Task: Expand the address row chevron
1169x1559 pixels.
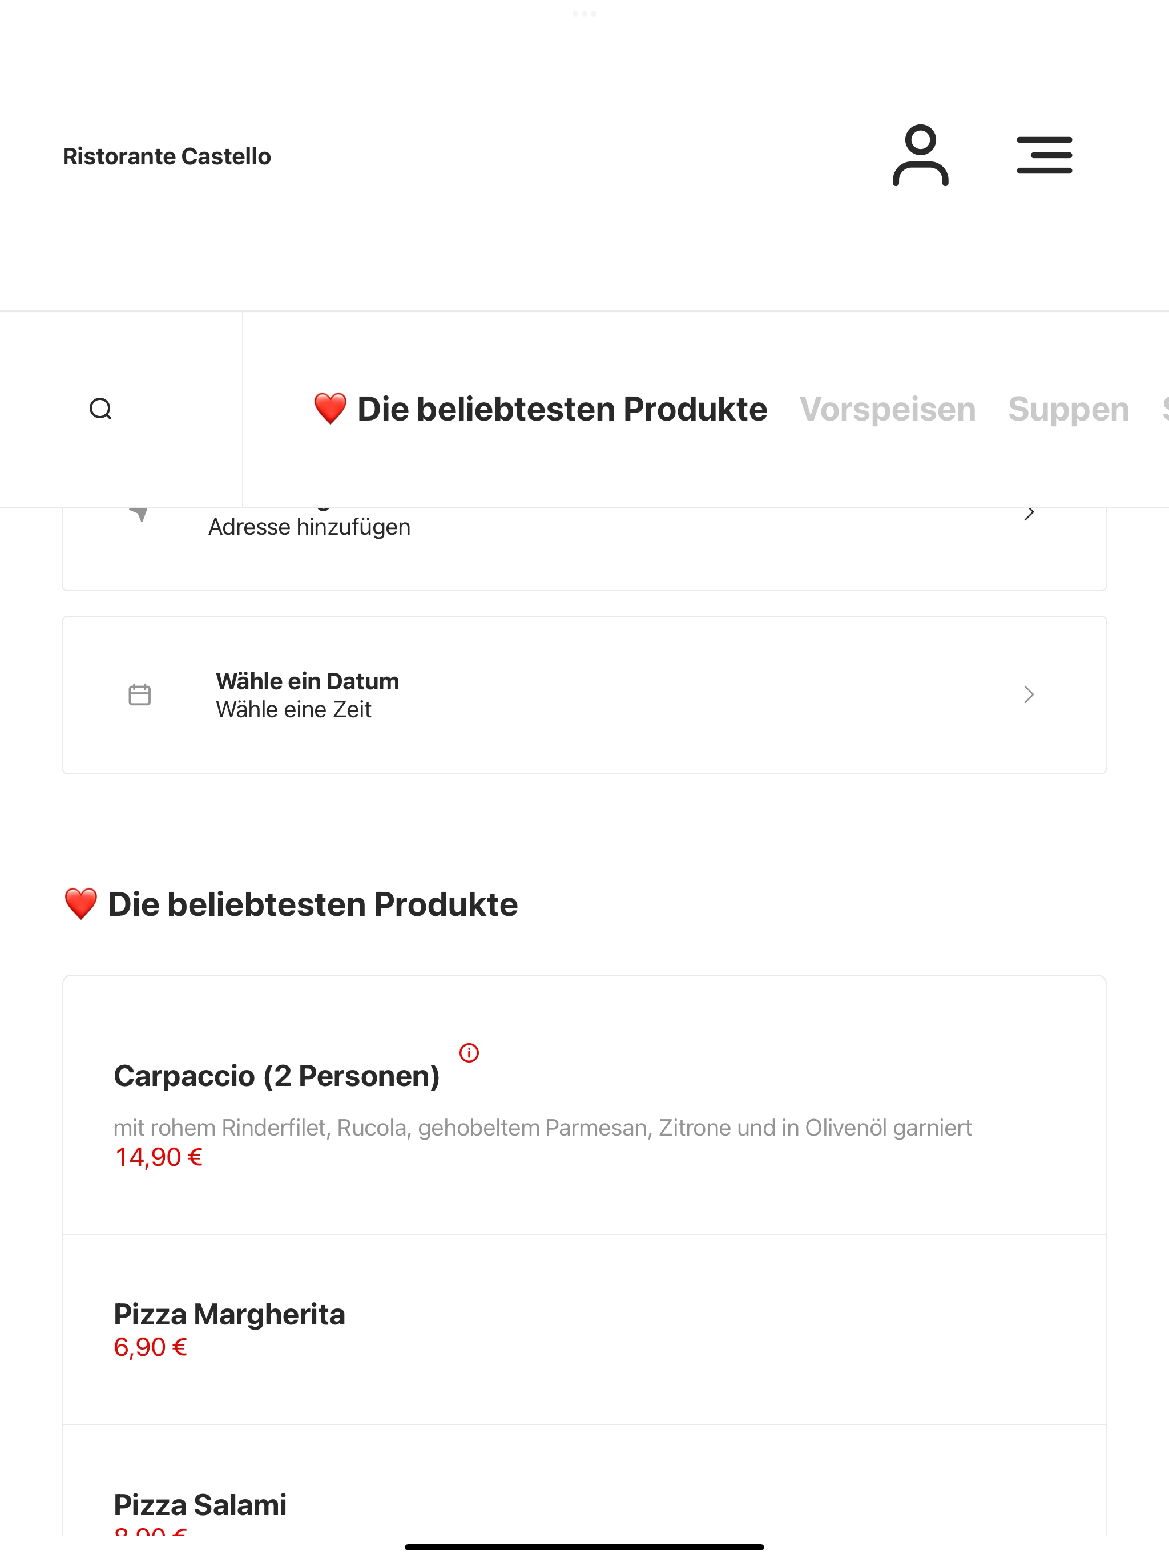Action: tap(1029, 513)
